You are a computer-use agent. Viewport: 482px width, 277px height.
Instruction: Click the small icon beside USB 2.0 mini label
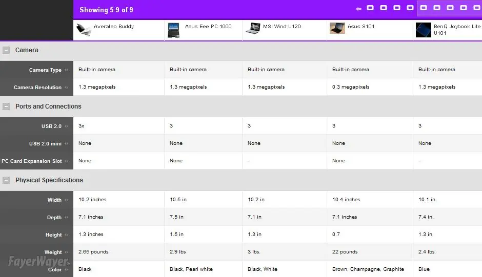pos(66,143)
